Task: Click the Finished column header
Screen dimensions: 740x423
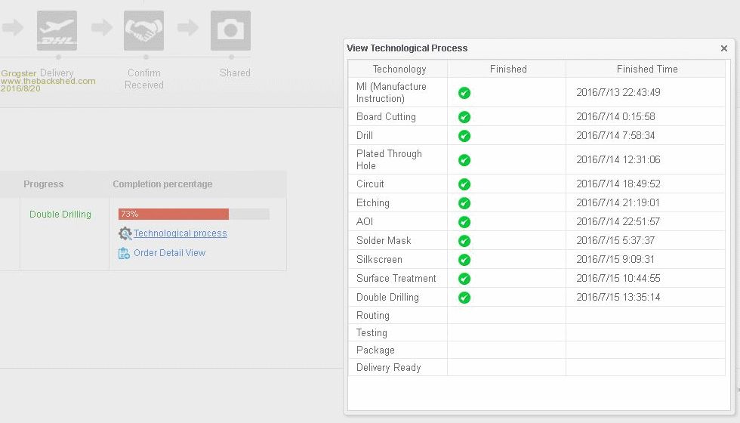Action: pos(507,69)
